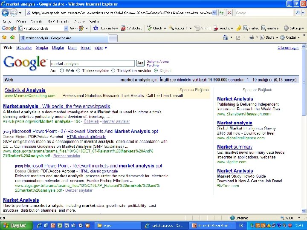Click the Görseller link at page top
Viewport: 307px width, 230px height.
coord(24,48)
